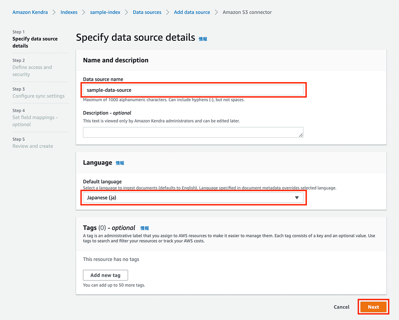399x320 pixels.
Task: Click the Description text area
Action: (x=193, y=132)
